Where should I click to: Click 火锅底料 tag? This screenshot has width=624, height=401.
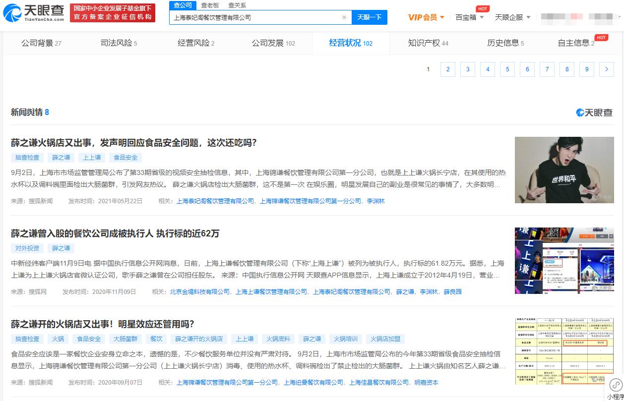click(278, 339)
